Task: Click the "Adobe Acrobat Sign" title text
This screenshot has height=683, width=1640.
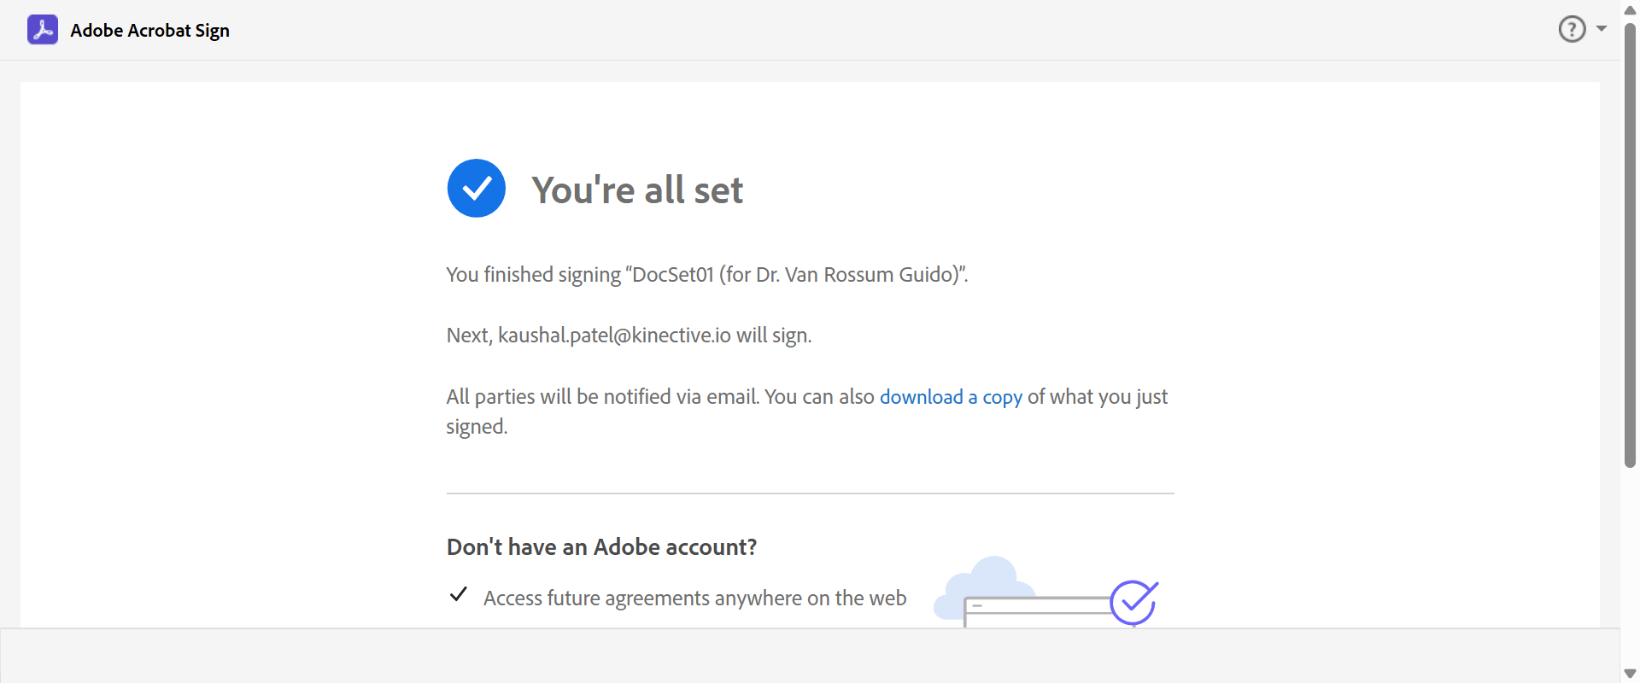Action: coord(149,31)
